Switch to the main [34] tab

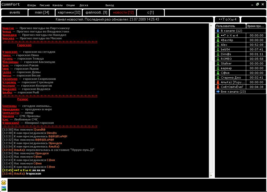pos(42,12)
